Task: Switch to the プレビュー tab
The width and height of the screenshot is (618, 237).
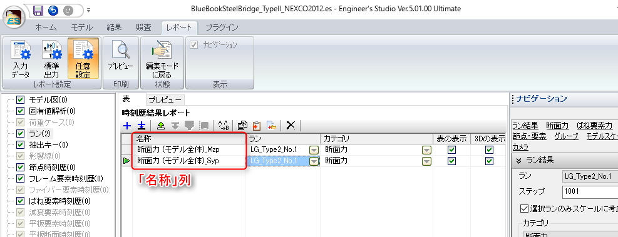Action: [x=165, y=100]
